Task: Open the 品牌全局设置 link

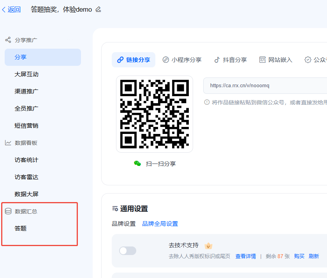Action: click(160, 224)
